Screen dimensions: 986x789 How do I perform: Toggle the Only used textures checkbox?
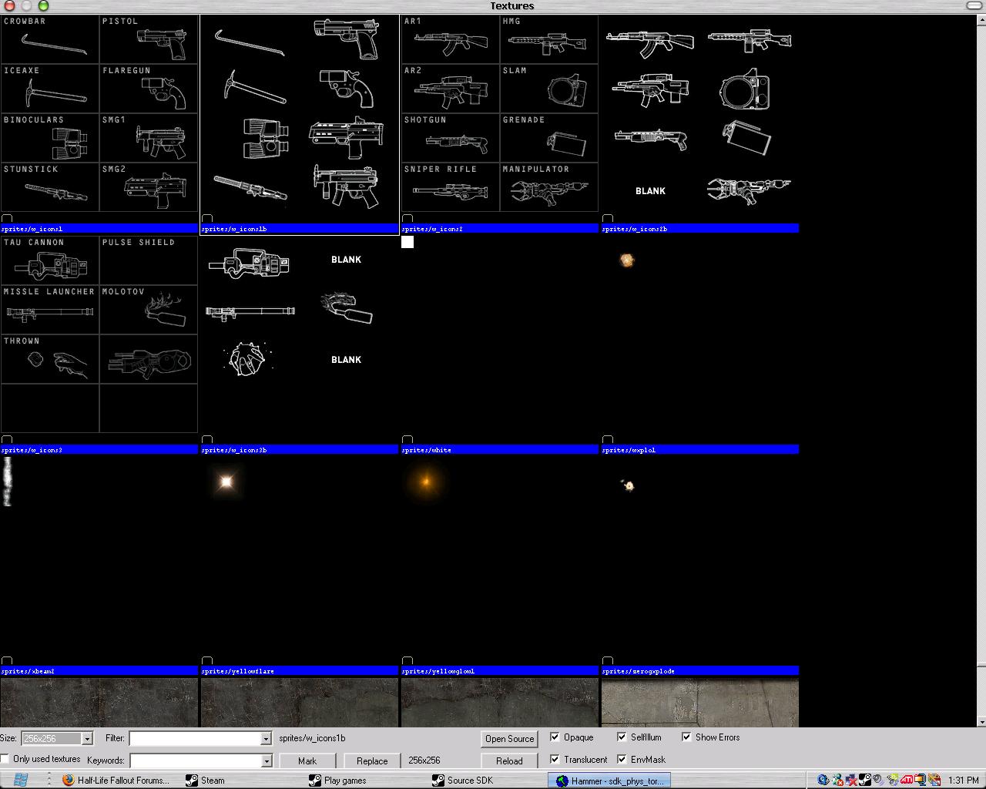coord(5,759)
